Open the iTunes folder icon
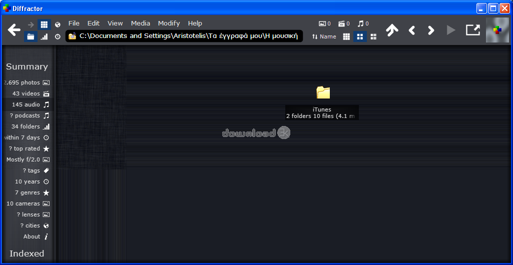513x265 pixels. coord(323,92)
